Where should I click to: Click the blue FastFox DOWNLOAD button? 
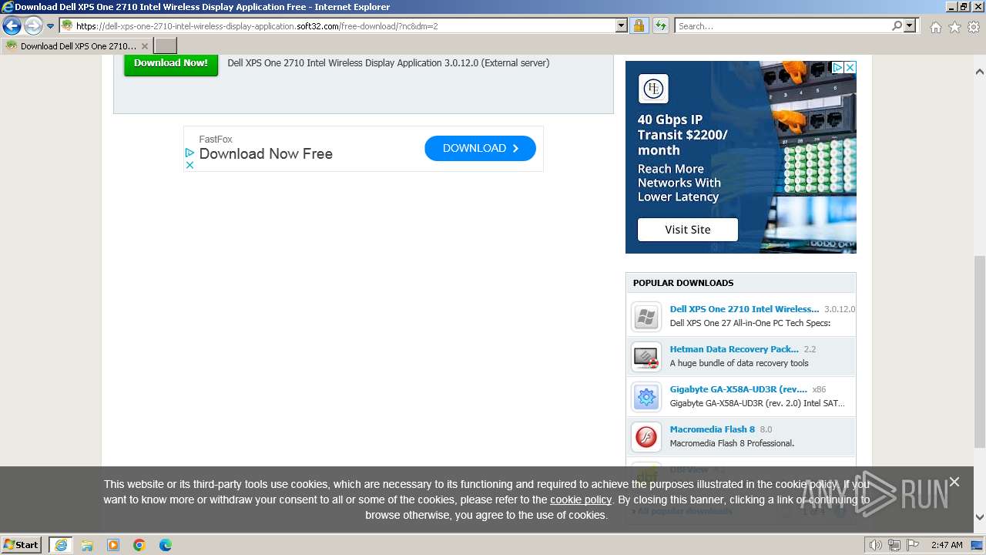[480, 148]
